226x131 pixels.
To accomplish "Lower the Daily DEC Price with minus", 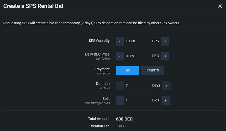I will click(x=120, y=56).
